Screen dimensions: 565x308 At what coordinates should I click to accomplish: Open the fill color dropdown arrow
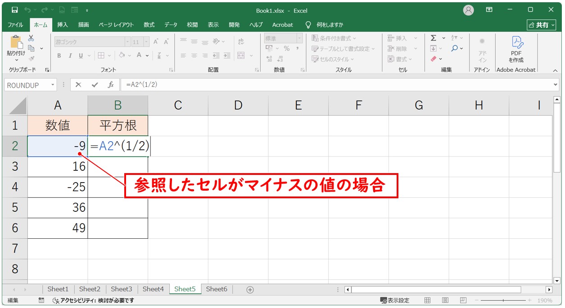click(x=129, y=56)
